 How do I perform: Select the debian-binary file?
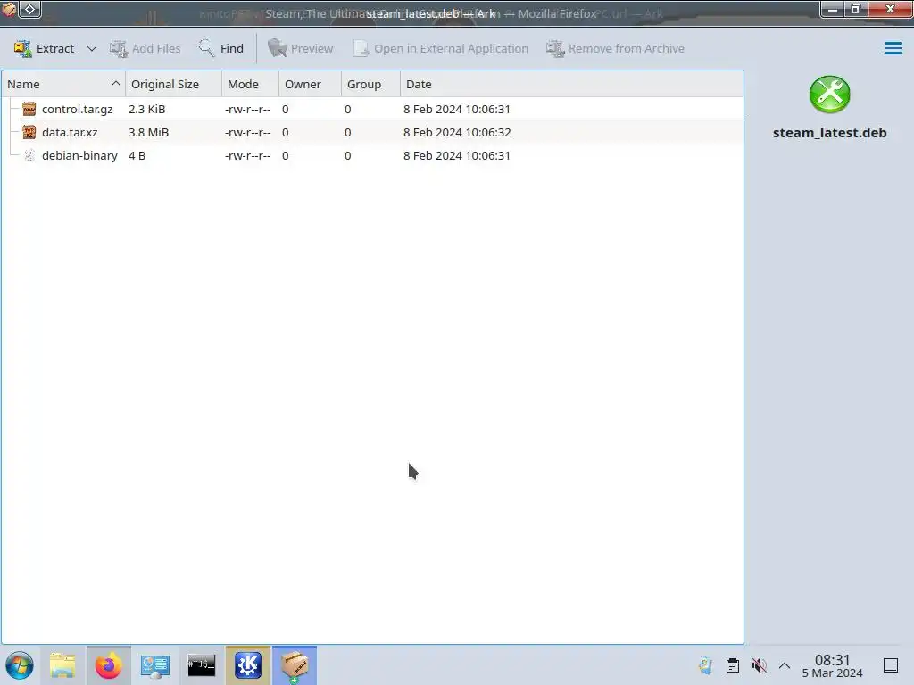click(x=372, y=155)
